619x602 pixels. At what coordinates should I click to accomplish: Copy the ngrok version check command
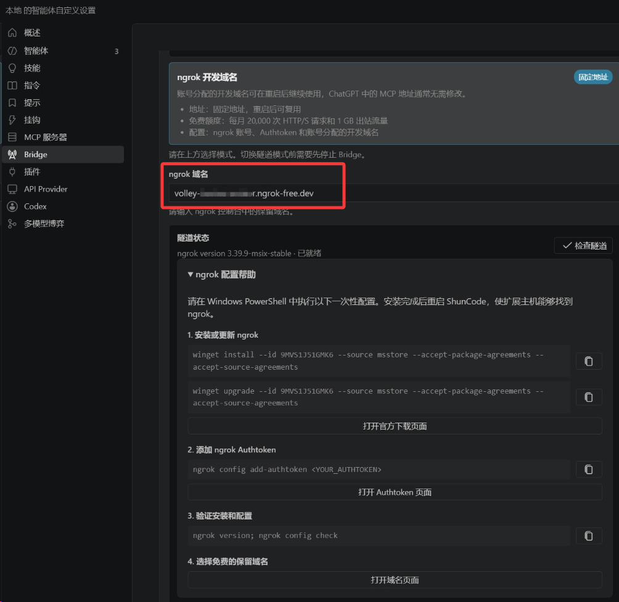tap(589, 535)
